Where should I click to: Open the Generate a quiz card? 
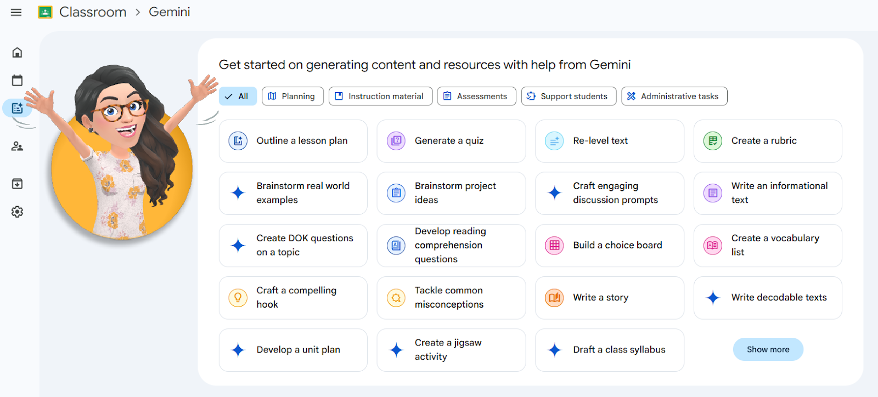(451, 141)
